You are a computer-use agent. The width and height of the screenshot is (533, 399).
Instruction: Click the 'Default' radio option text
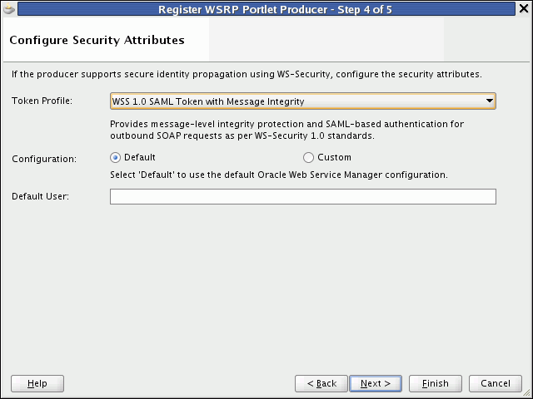point(140,157)
